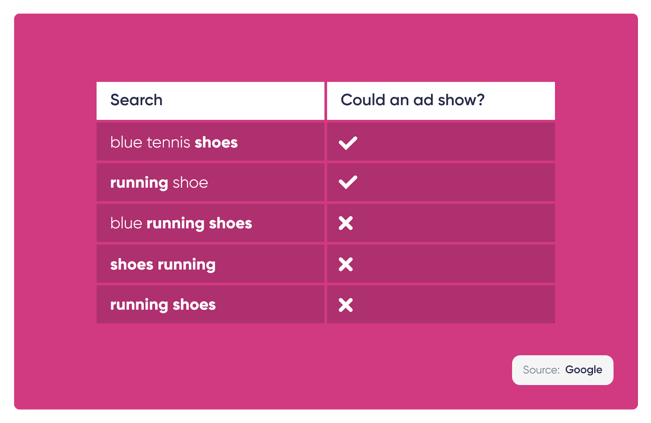Screen dimensions: 651x423
Task: Click the Source: Google badge
Action: [x=562, y=370]
